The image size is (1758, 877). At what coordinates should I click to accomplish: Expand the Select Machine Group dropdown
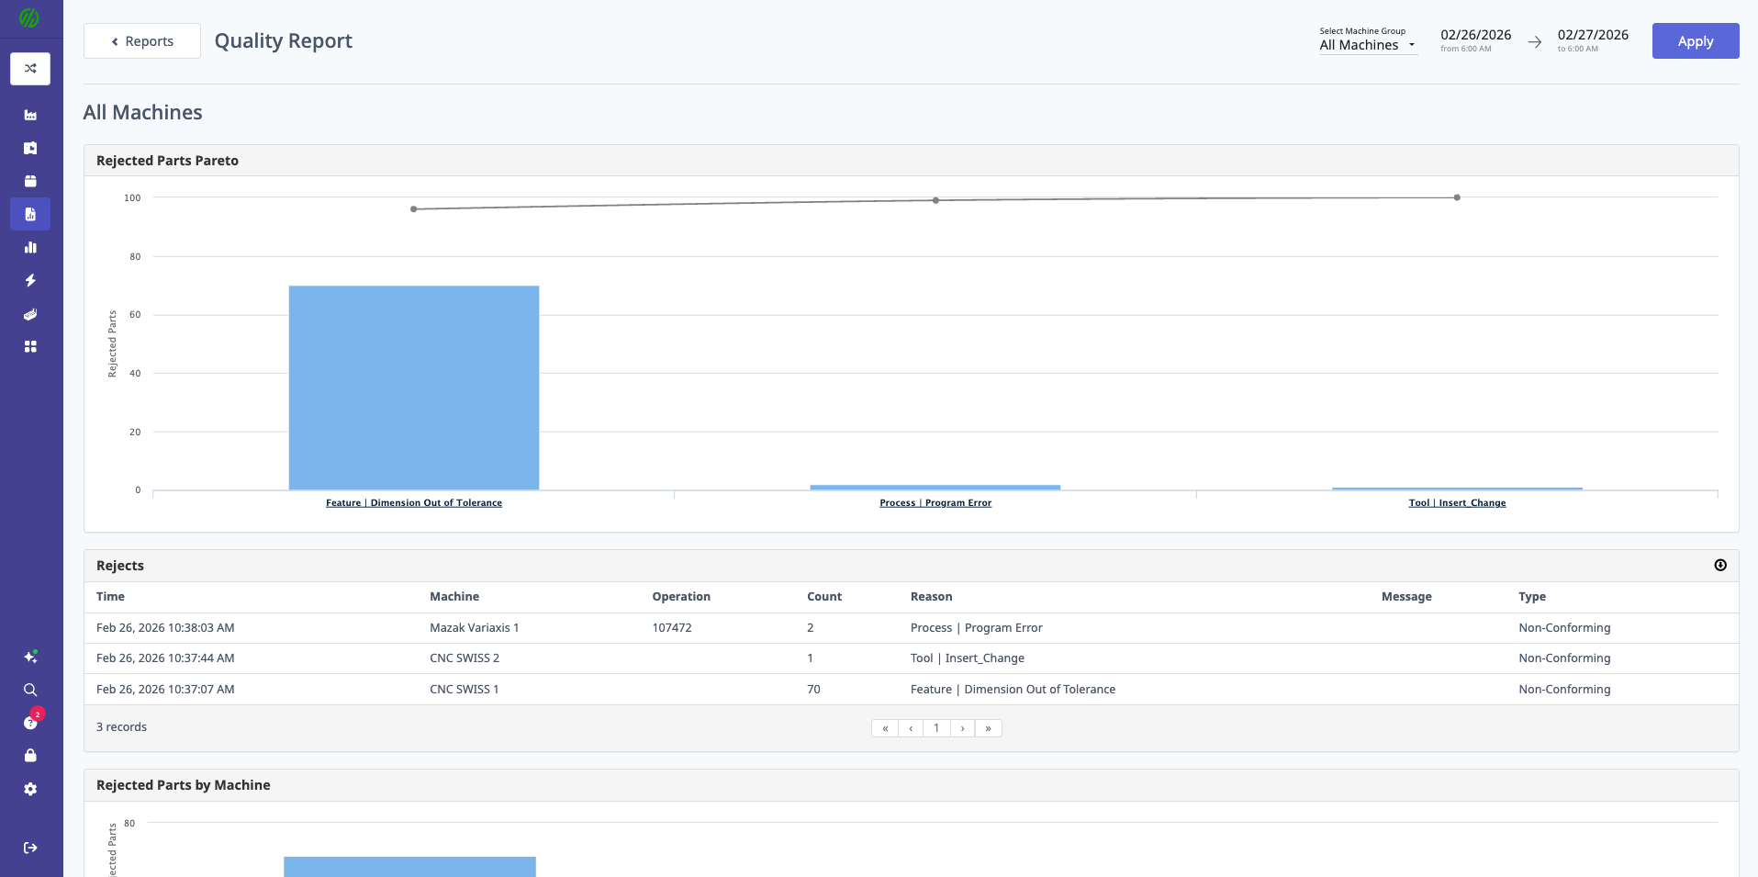pyautogui.click(x=1367, y=45)
